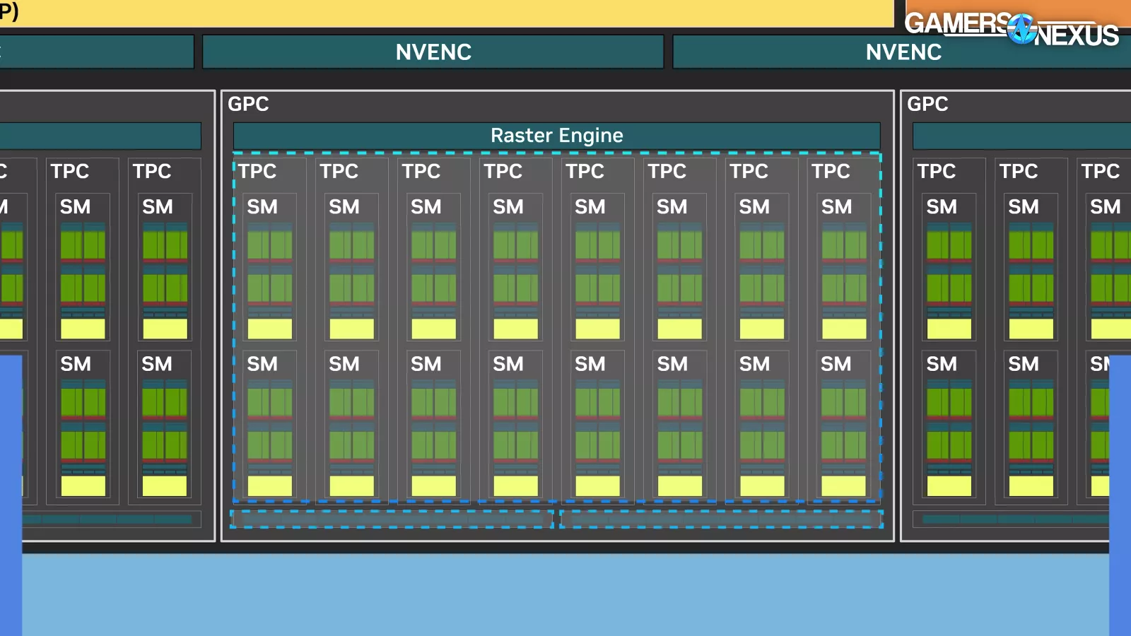Click right dashed box below highlighted TPCs

tap(721, 519)
